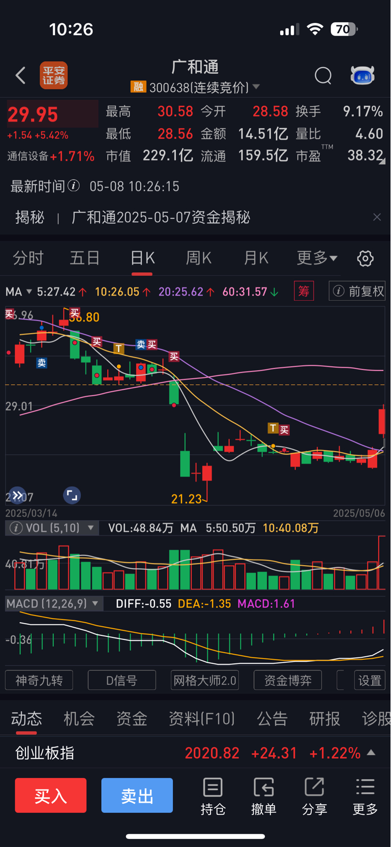The height and width of the screenshot is (847, 391).
Task: Open 广和通2025-05-07资金揭秘 link
Action: coord(161,217)
